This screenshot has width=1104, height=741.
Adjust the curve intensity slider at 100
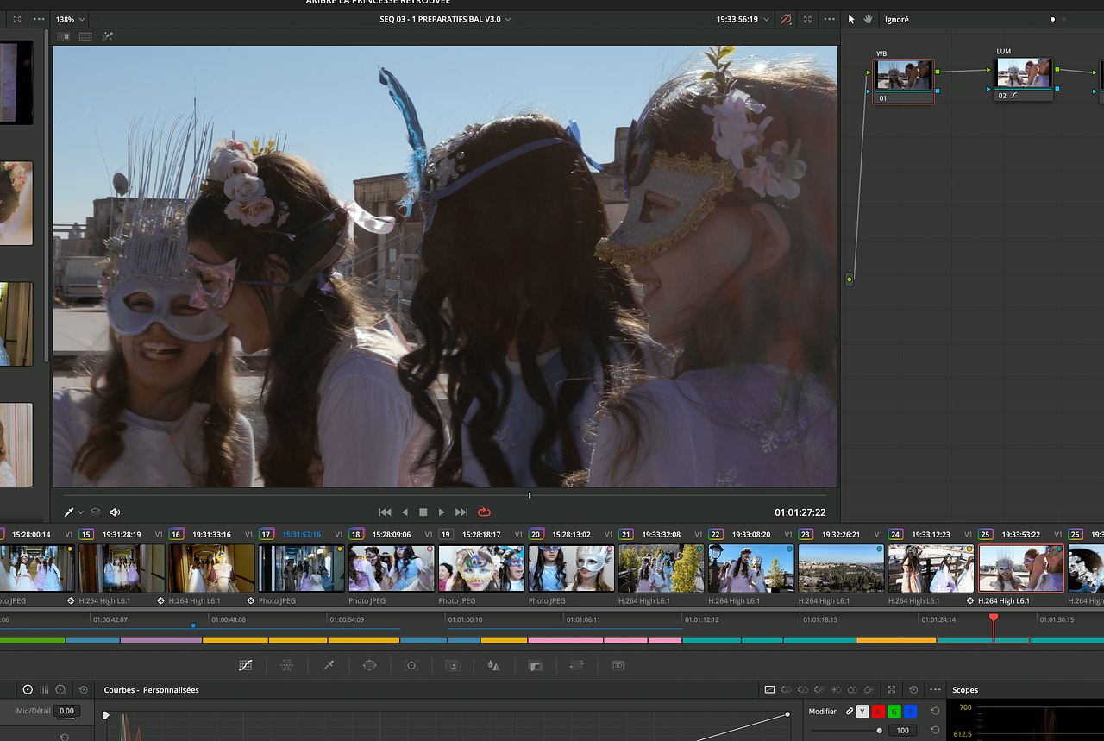(x=879, y=731)
